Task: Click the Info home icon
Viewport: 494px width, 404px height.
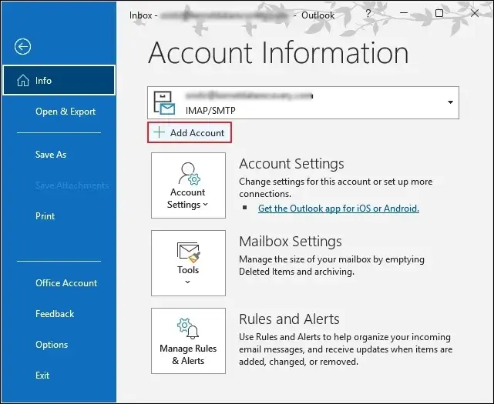Action: pyautogui.click(x=23, y=81)
